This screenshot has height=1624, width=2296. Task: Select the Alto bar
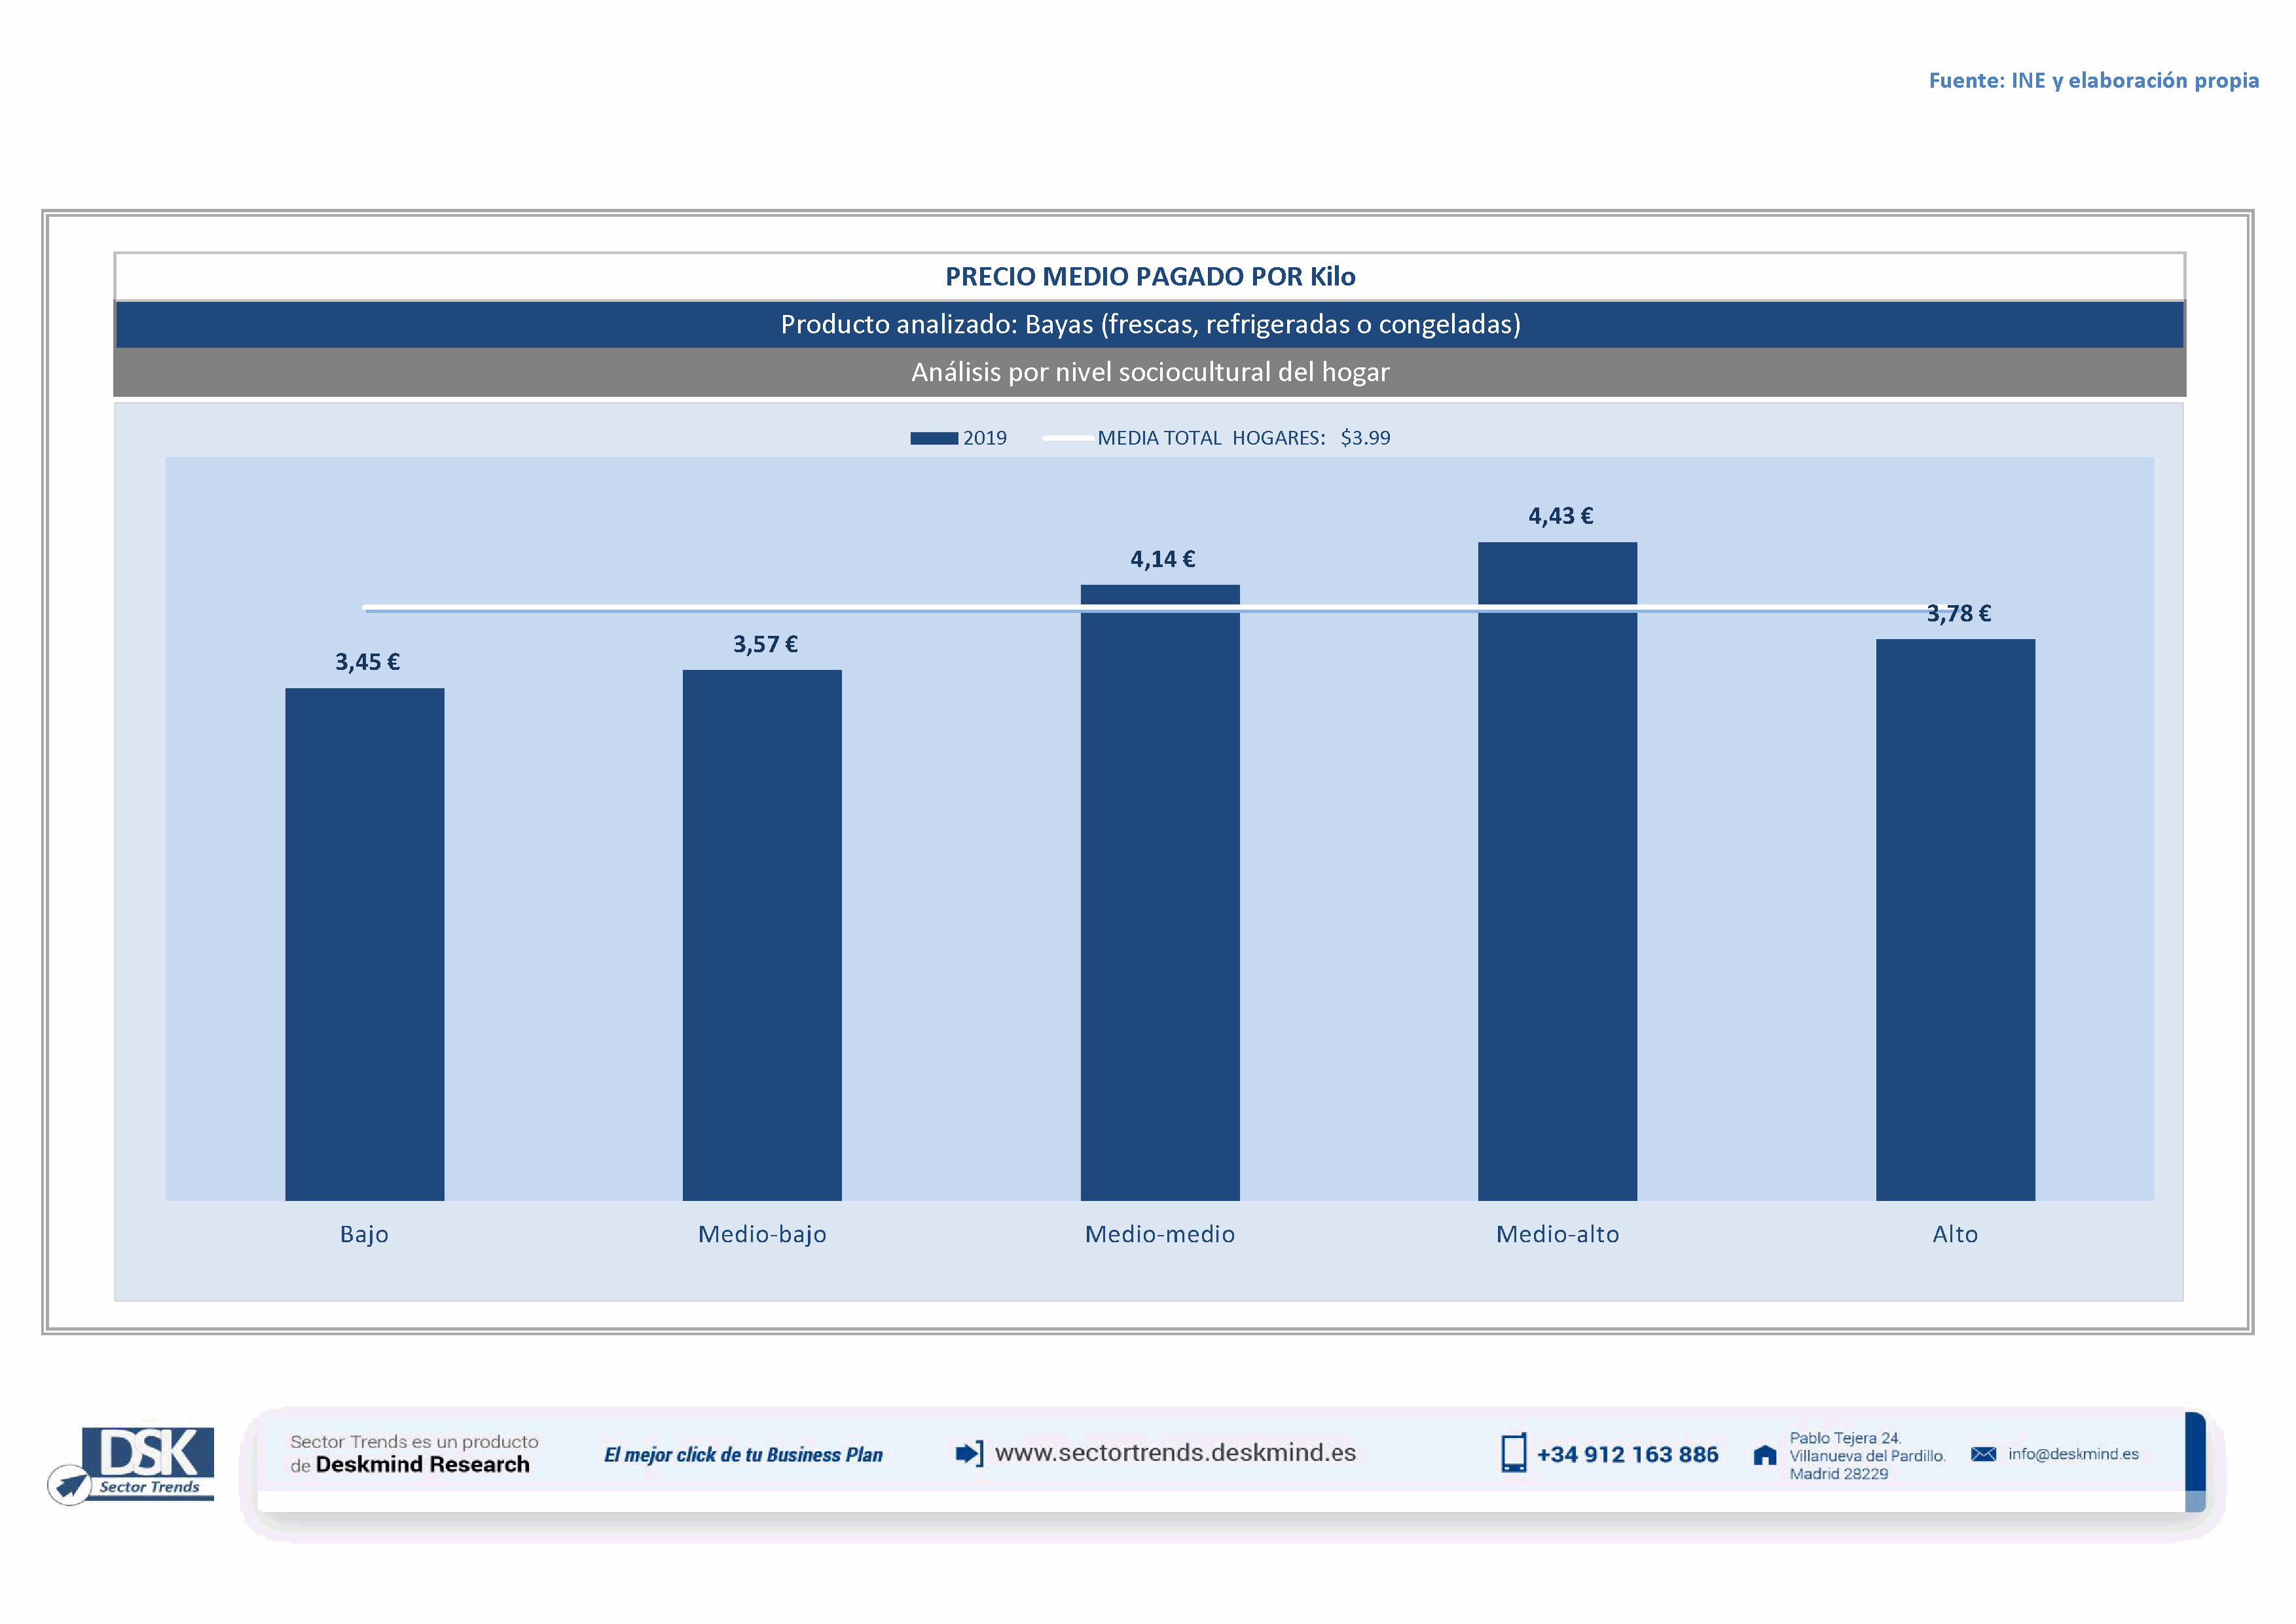[1955, 919]
